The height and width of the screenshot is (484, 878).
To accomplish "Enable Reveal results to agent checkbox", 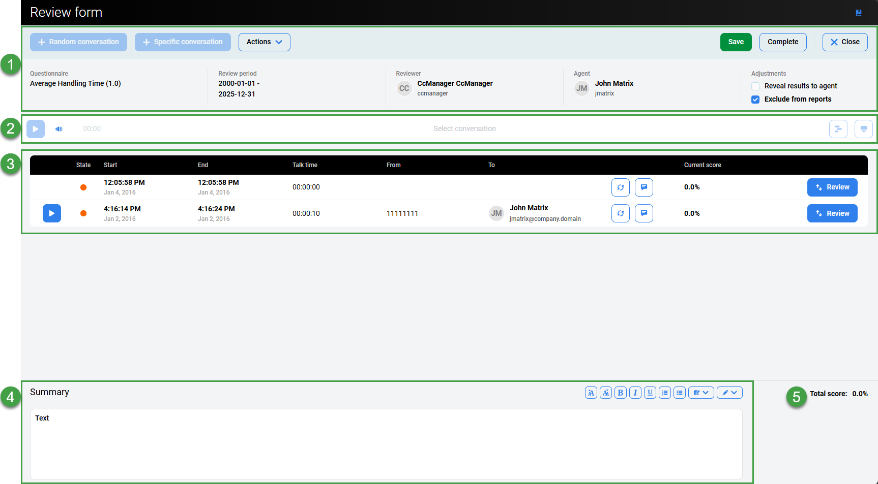I will pos(755,86).
